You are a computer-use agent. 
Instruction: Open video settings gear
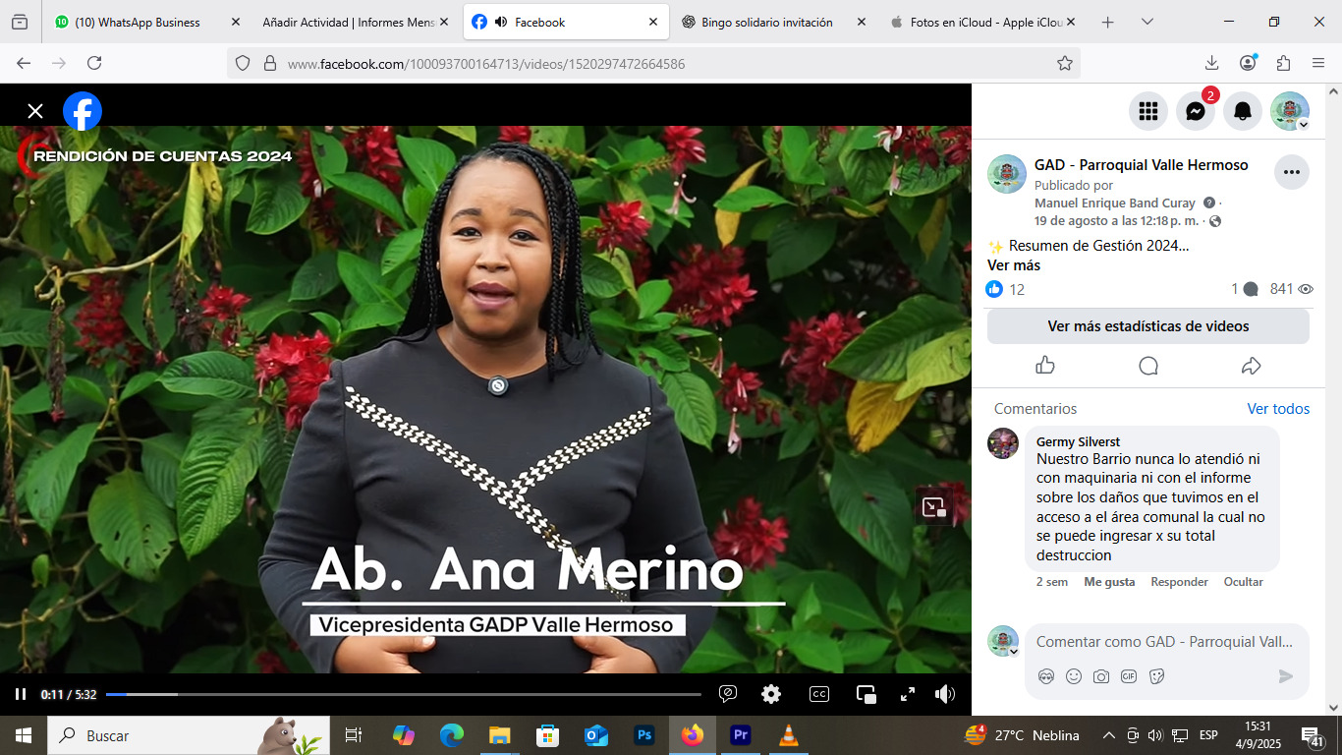[x=771, y=694]
